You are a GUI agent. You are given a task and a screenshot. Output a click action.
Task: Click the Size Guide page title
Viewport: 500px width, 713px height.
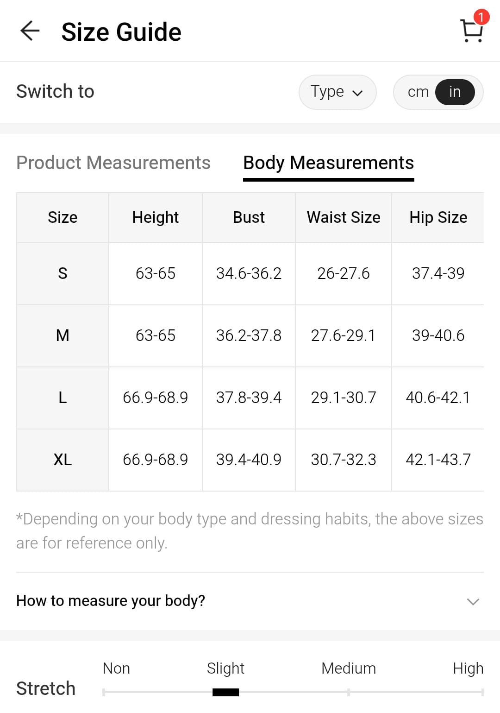[x=121, y=32]
